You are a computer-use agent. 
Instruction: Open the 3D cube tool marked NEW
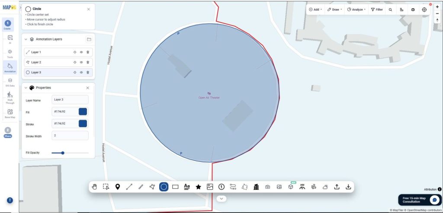coord(291,187)
